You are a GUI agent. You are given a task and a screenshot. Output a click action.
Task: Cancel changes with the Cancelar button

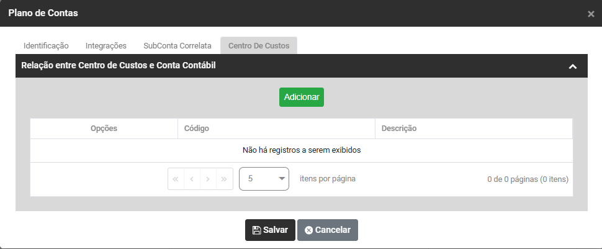[328, 230]
